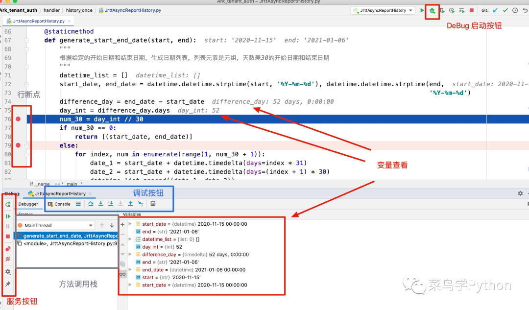Screen dimensions: 529x310
Task: Expand difference_day variable node
Action: tap(130, 254)
